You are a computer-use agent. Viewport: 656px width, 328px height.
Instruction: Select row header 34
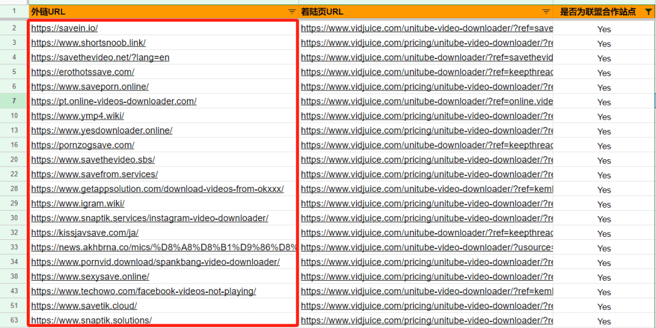14,261
